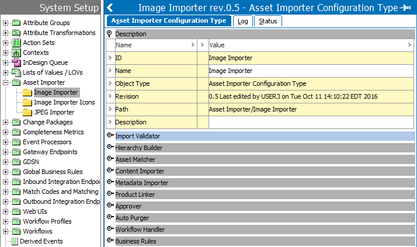Click the Attribute Groups folder icon
Image resolution: width=417 pixels, height=247 pixels.
coord(16,23)
